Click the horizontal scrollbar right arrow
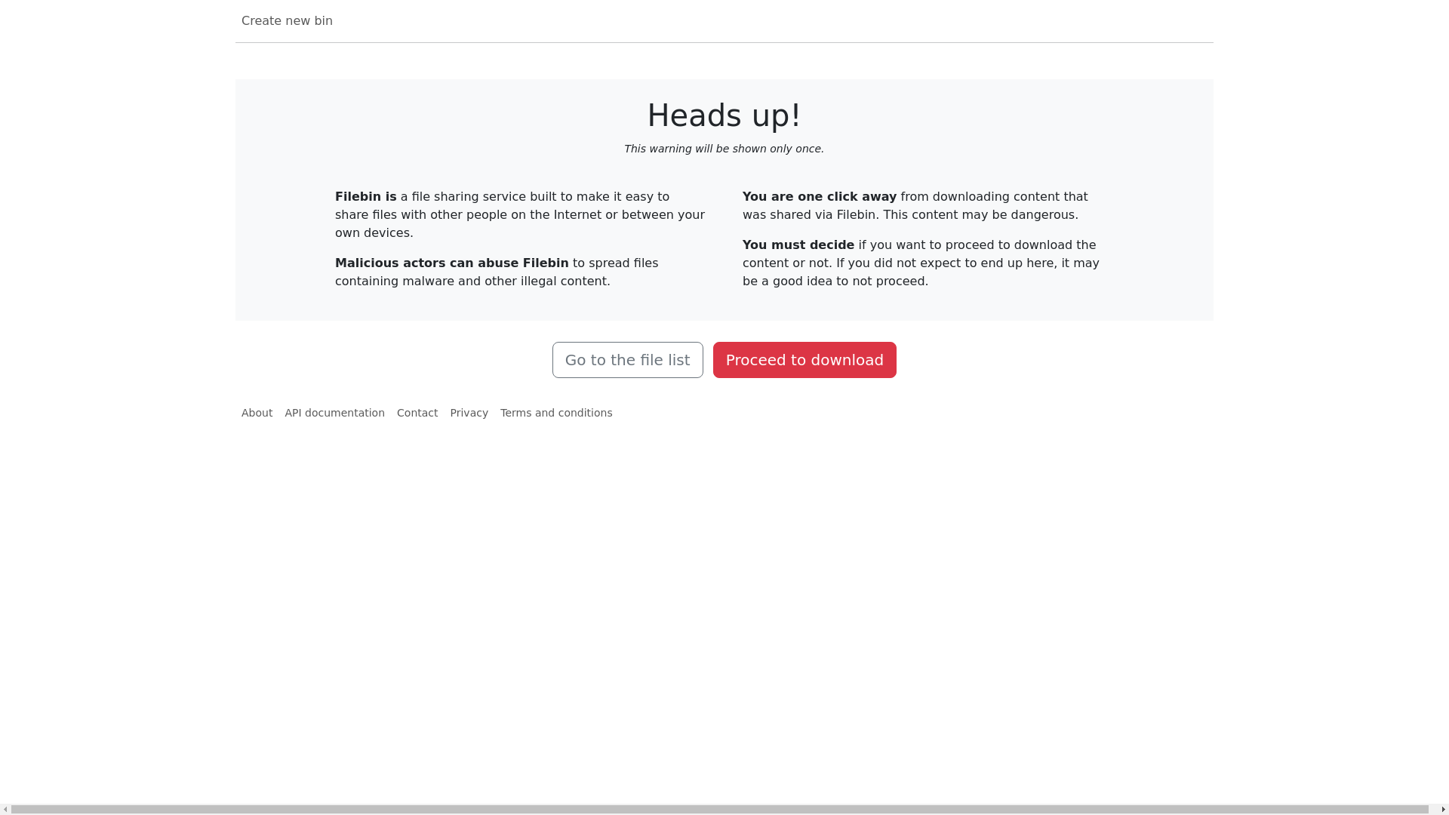The image size is (1449, 815). tap(1443, 810)
